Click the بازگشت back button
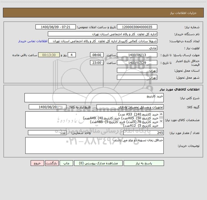 point(52,163)
